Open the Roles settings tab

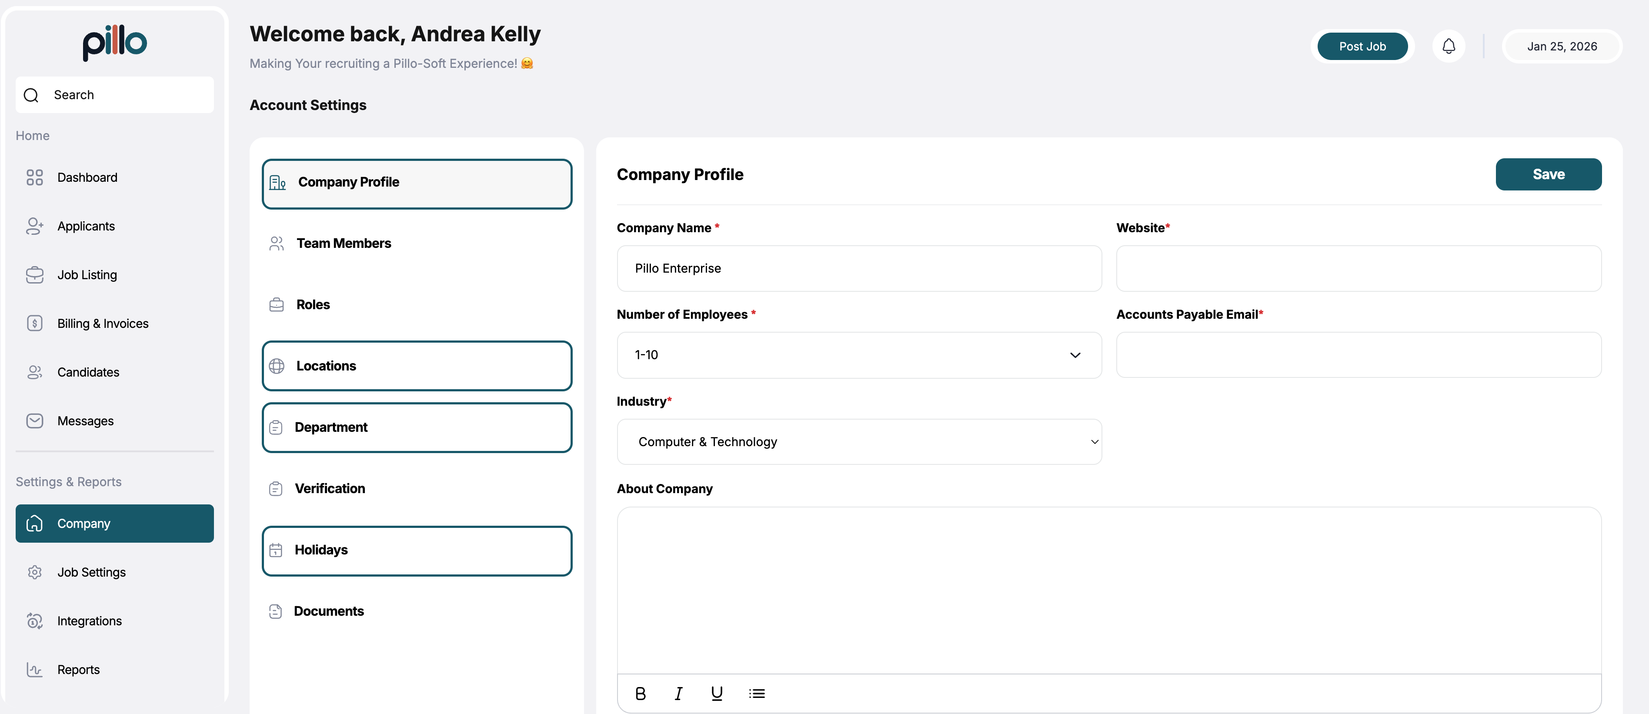(x=417, y=305)
